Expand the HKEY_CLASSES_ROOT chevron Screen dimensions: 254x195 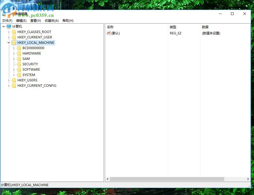9,32
